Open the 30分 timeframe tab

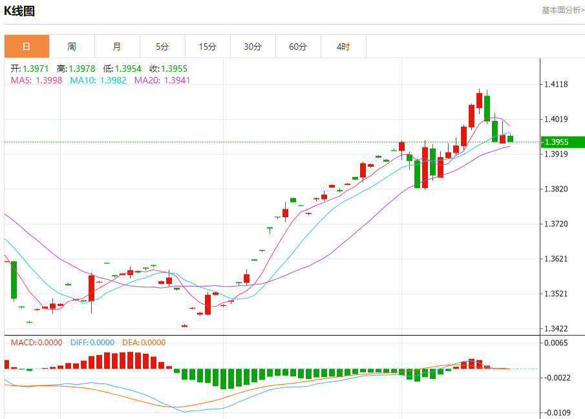pos(253,47)
